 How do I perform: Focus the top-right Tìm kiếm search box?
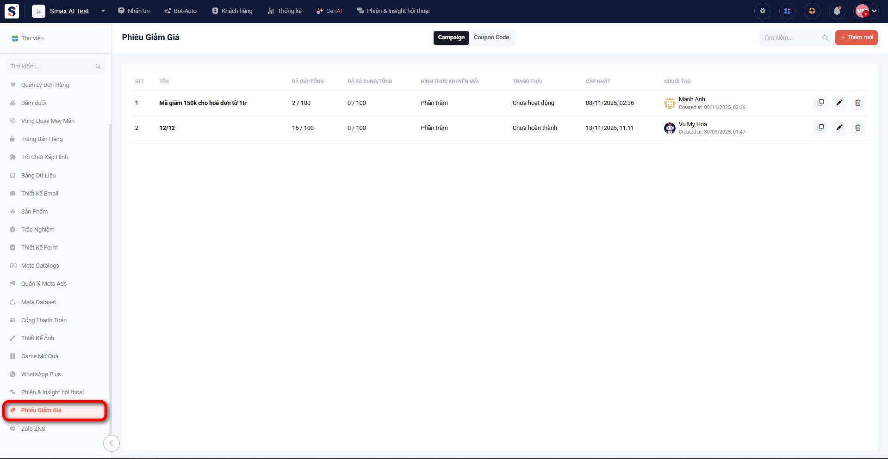click(791, 38)
